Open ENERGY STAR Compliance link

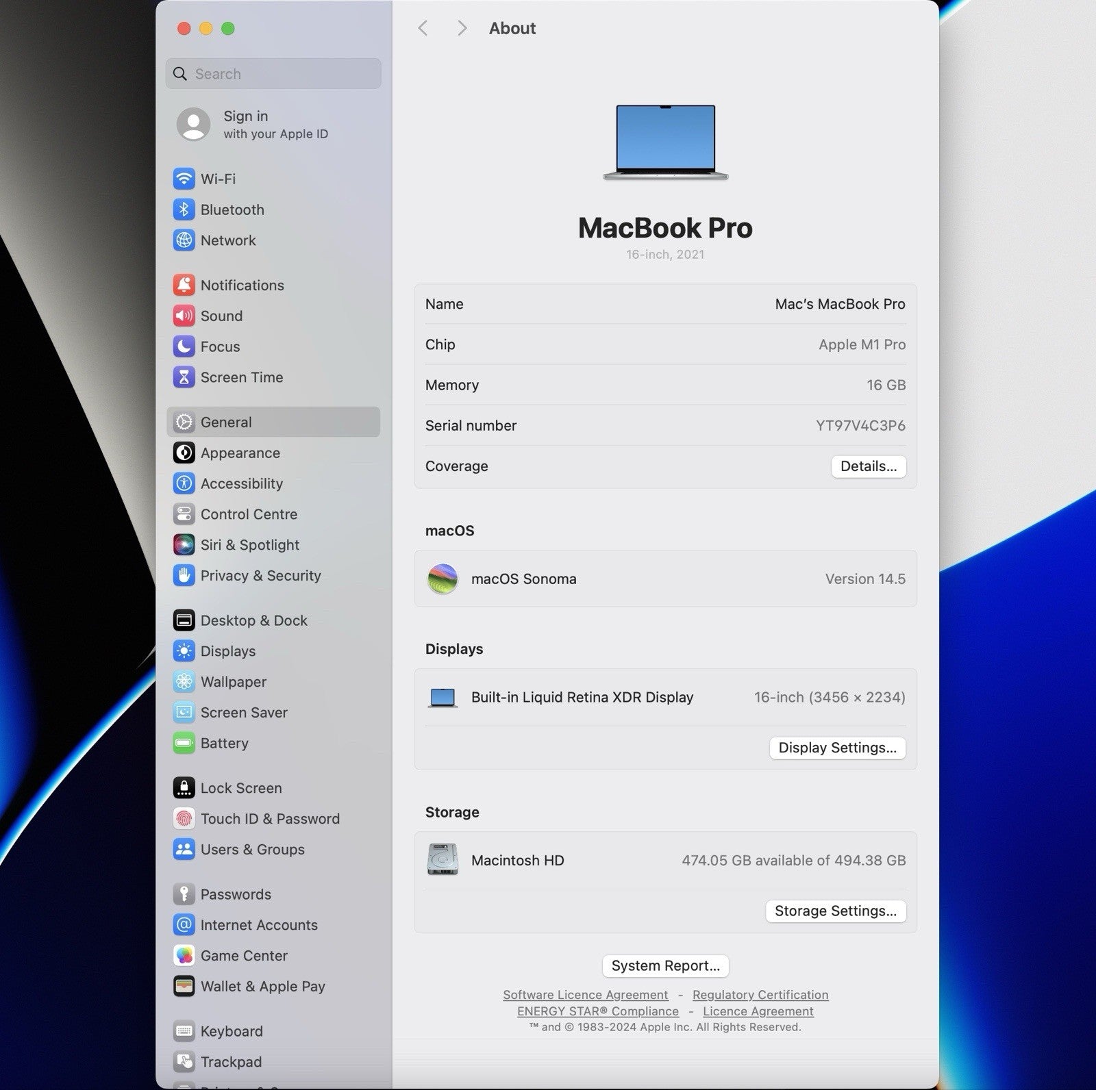(x=598, y=1011)
